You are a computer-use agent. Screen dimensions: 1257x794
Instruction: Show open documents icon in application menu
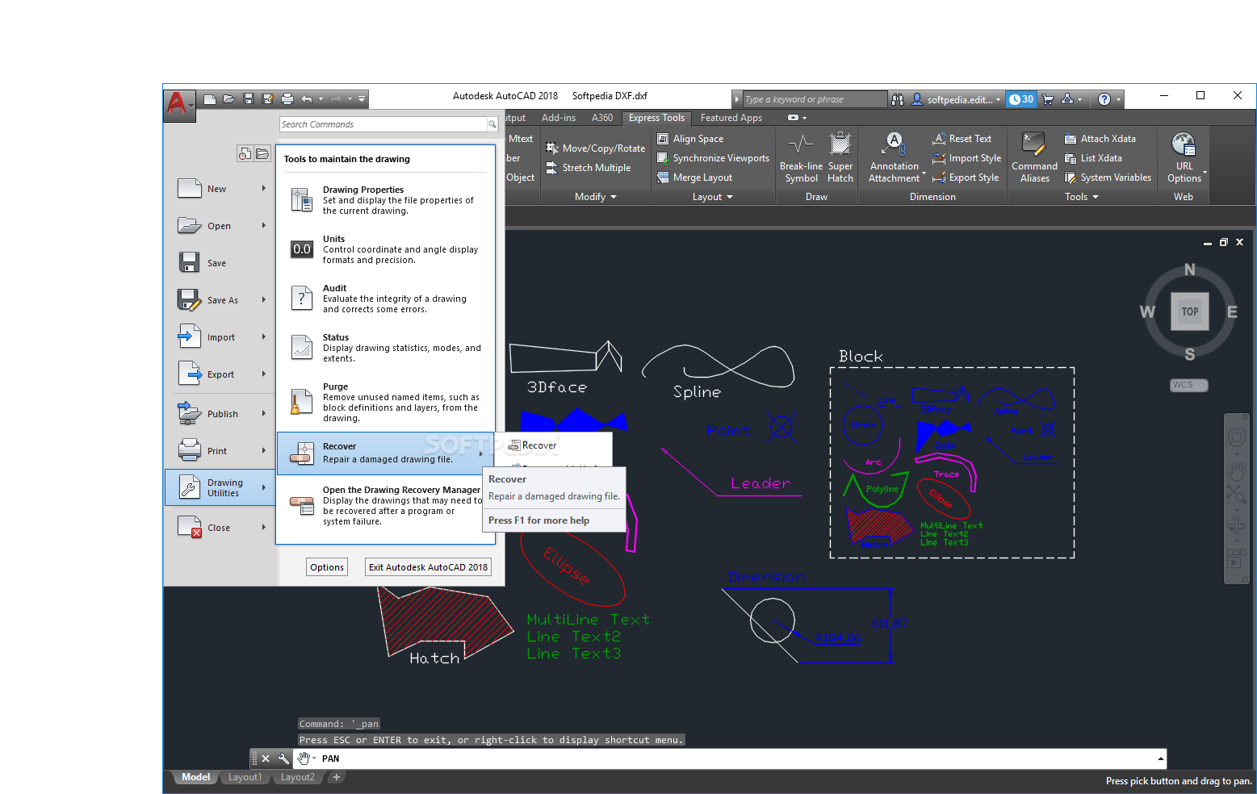tap(262, 153)
